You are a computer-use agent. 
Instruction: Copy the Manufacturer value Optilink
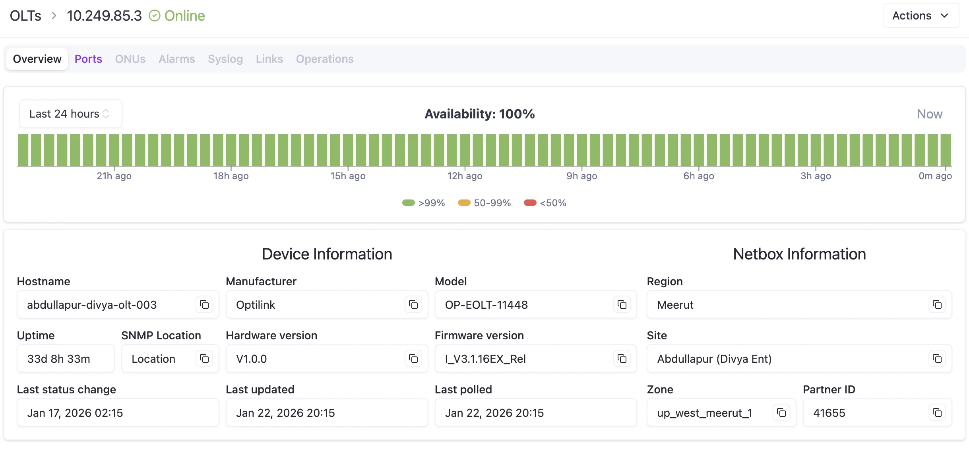point(413,305)
